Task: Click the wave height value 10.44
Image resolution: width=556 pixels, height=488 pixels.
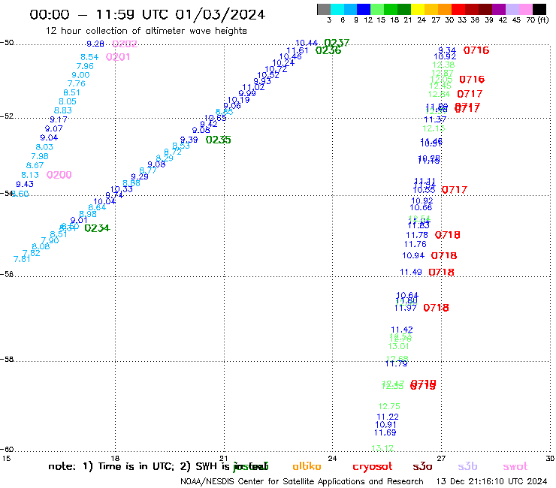Action: [x=307, y=44]
